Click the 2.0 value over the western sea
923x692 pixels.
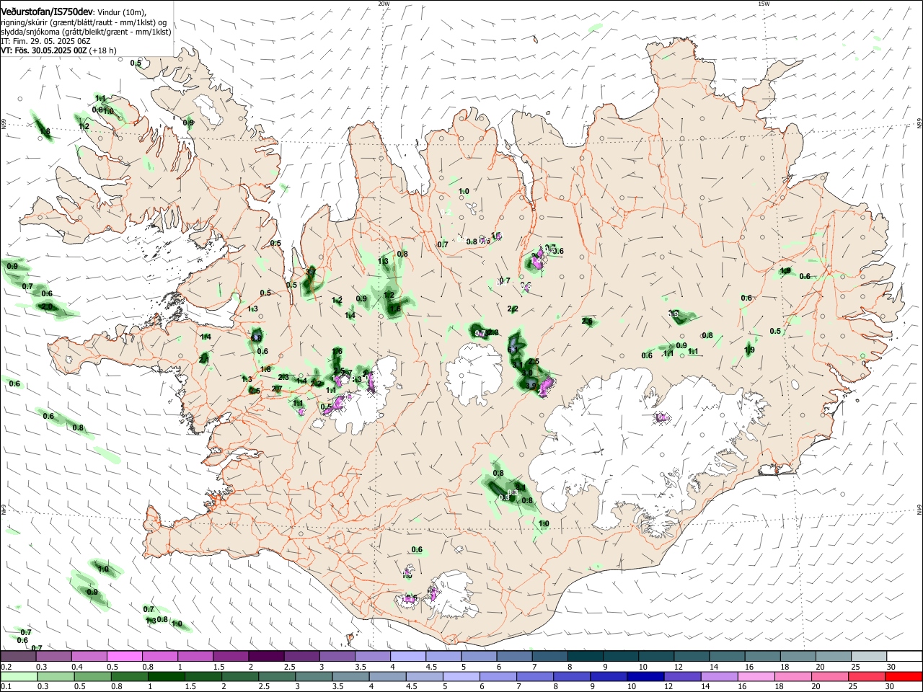(x=48, y=306)
